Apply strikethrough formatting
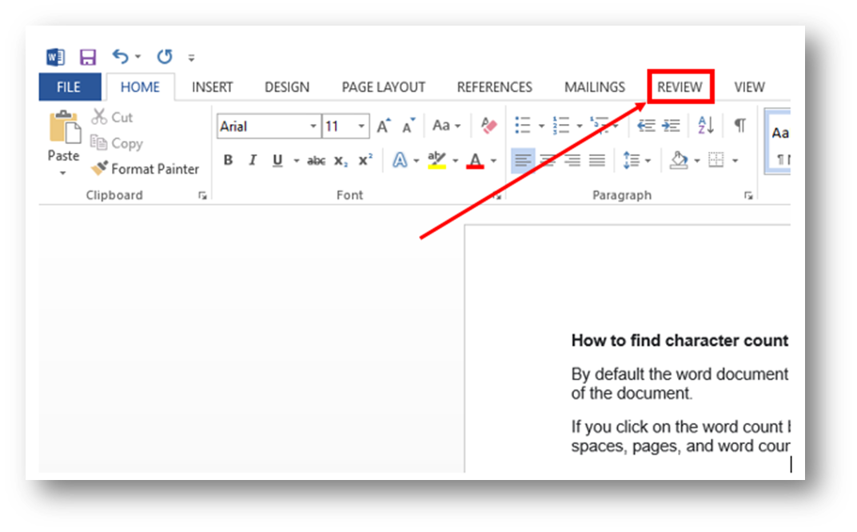857x532 pixels. pos(315,160)
